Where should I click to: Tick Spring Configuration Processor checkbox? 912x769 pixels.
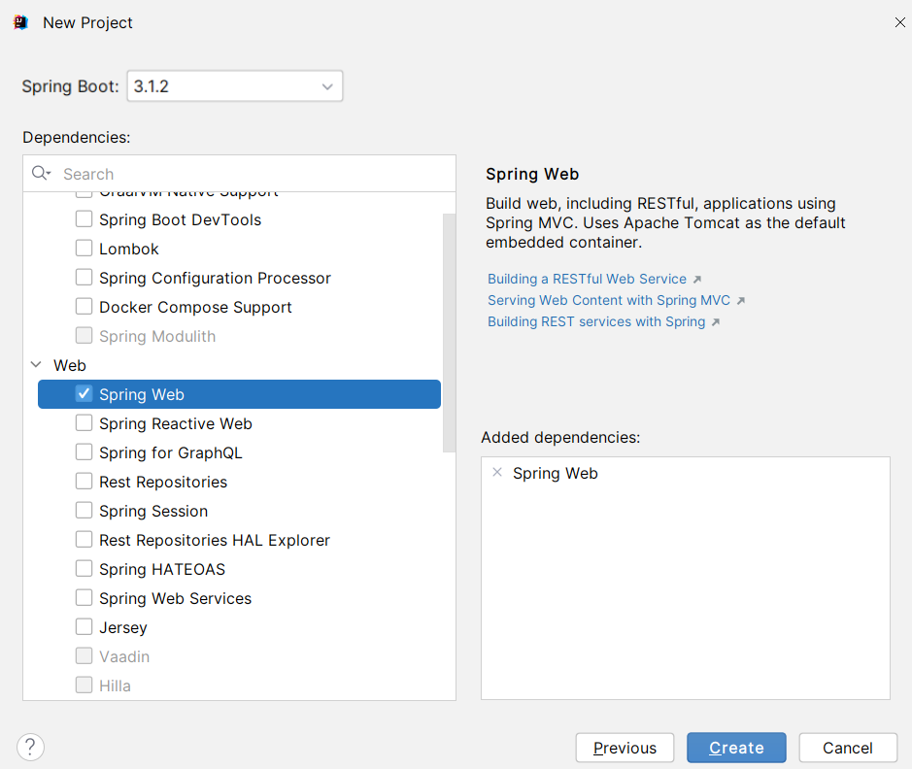pos(84,278)
